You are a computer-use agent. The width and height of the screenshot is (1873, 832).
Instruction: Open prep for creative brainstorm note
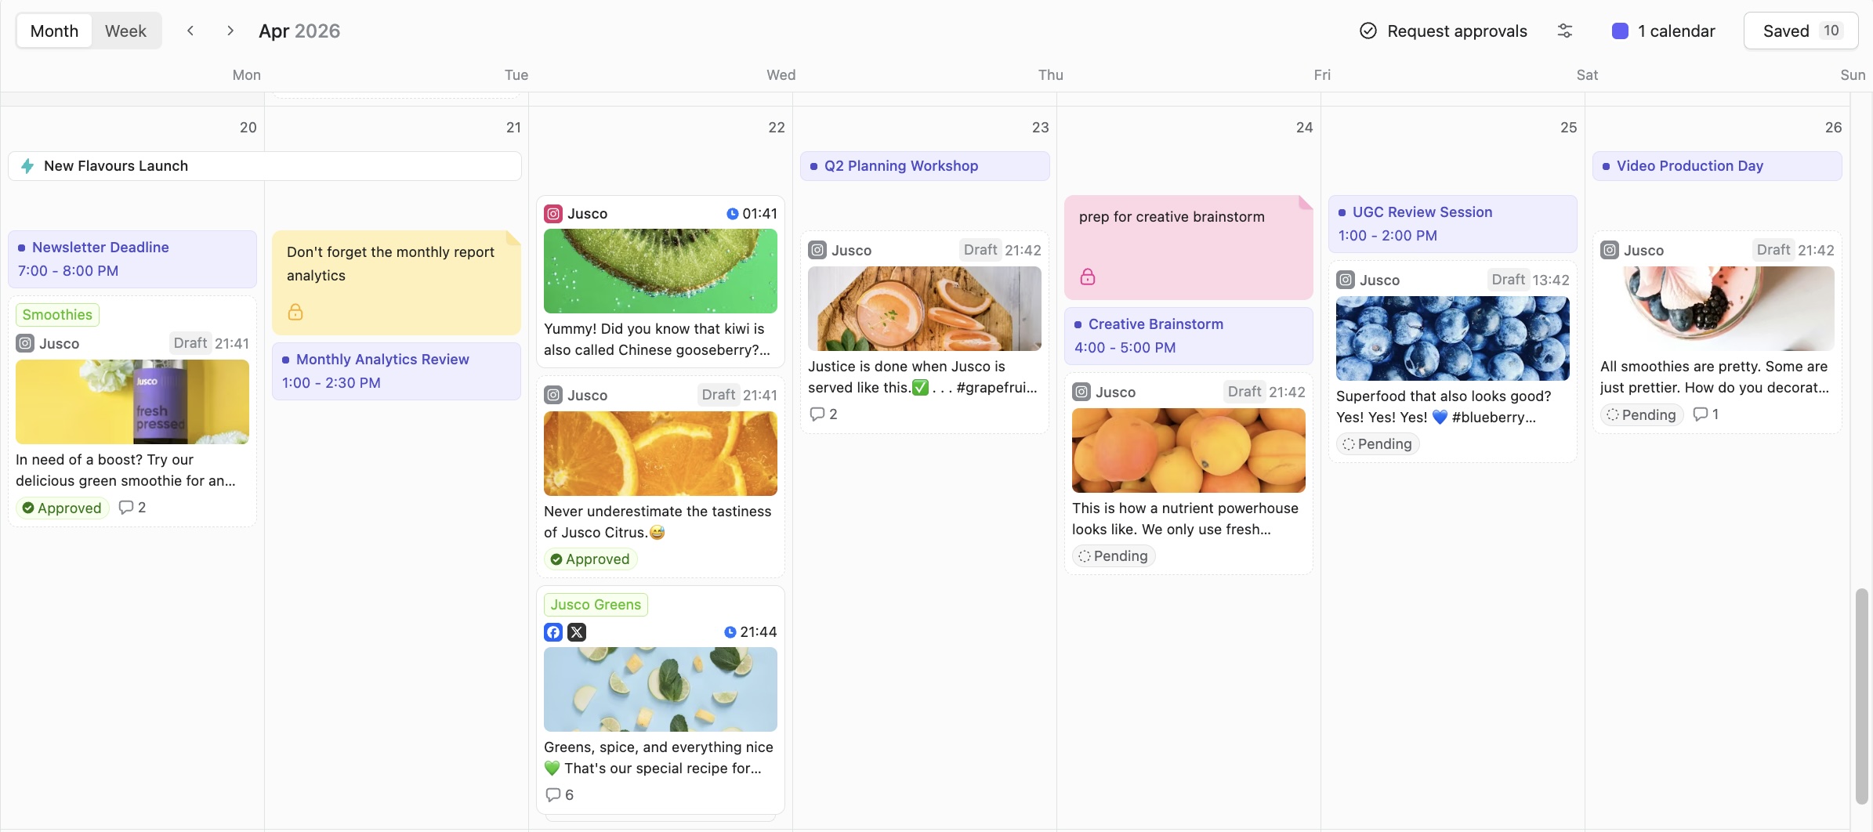point(1189,247)
